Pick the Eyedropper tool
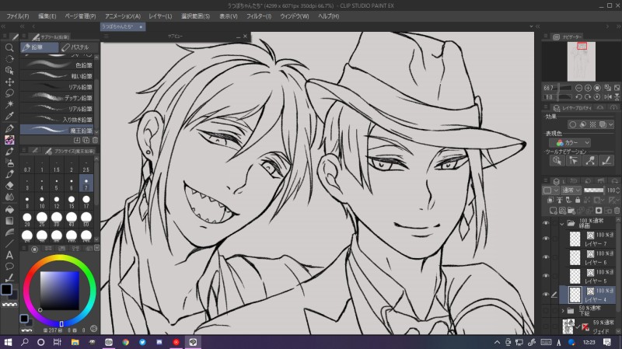Viewport: 622px width, 349px height. click(9, 116)
